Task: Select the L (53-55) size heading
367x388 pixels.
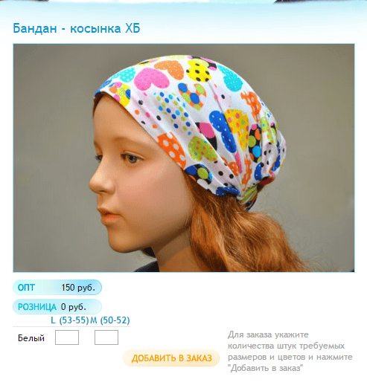Action: pyautogui.click(x=70, y=320)
